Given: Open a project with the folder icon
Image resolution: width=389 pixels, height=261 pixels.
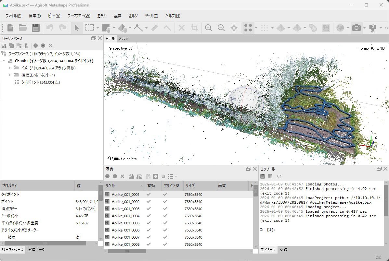Looking at the screenshot, I should click(23, 28).
